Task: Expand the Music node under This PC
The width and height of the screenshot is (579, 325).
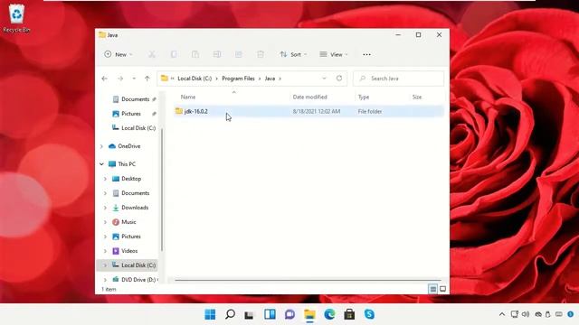Action: click(105, 222)
